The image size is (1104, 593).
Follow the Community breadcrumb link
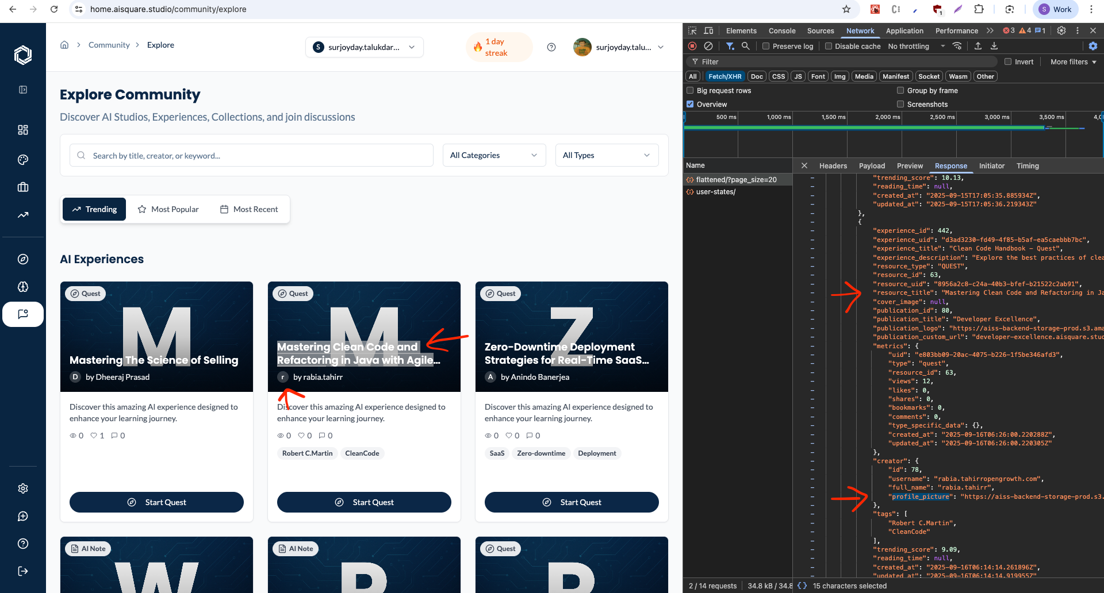click(109, 45)
